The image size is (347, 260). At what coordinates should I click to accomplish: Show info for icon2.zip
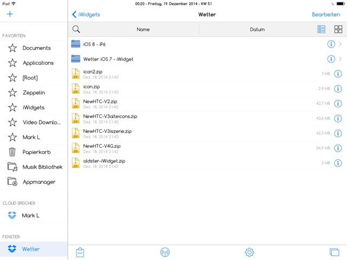click(337, 74)
